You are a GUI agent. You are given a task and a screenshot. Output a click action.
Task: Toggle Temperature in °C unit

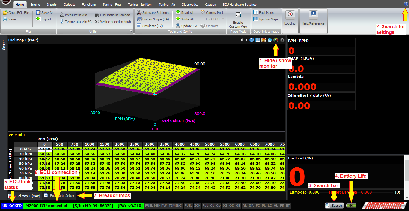click(76, 22)
